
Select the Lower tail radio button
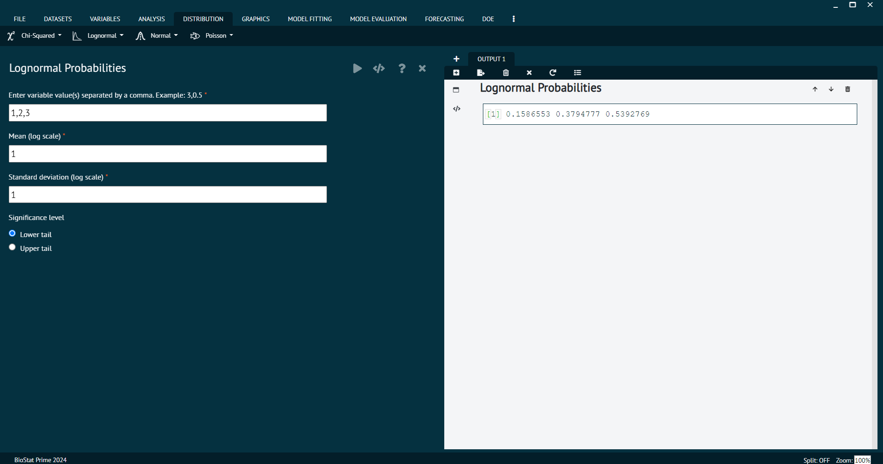tap(12, 233)
